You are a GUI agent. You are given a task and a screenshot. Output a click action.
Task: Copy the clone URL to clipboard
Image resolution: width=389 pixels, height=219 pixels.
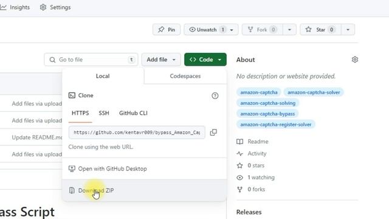(x=213, y=133)
